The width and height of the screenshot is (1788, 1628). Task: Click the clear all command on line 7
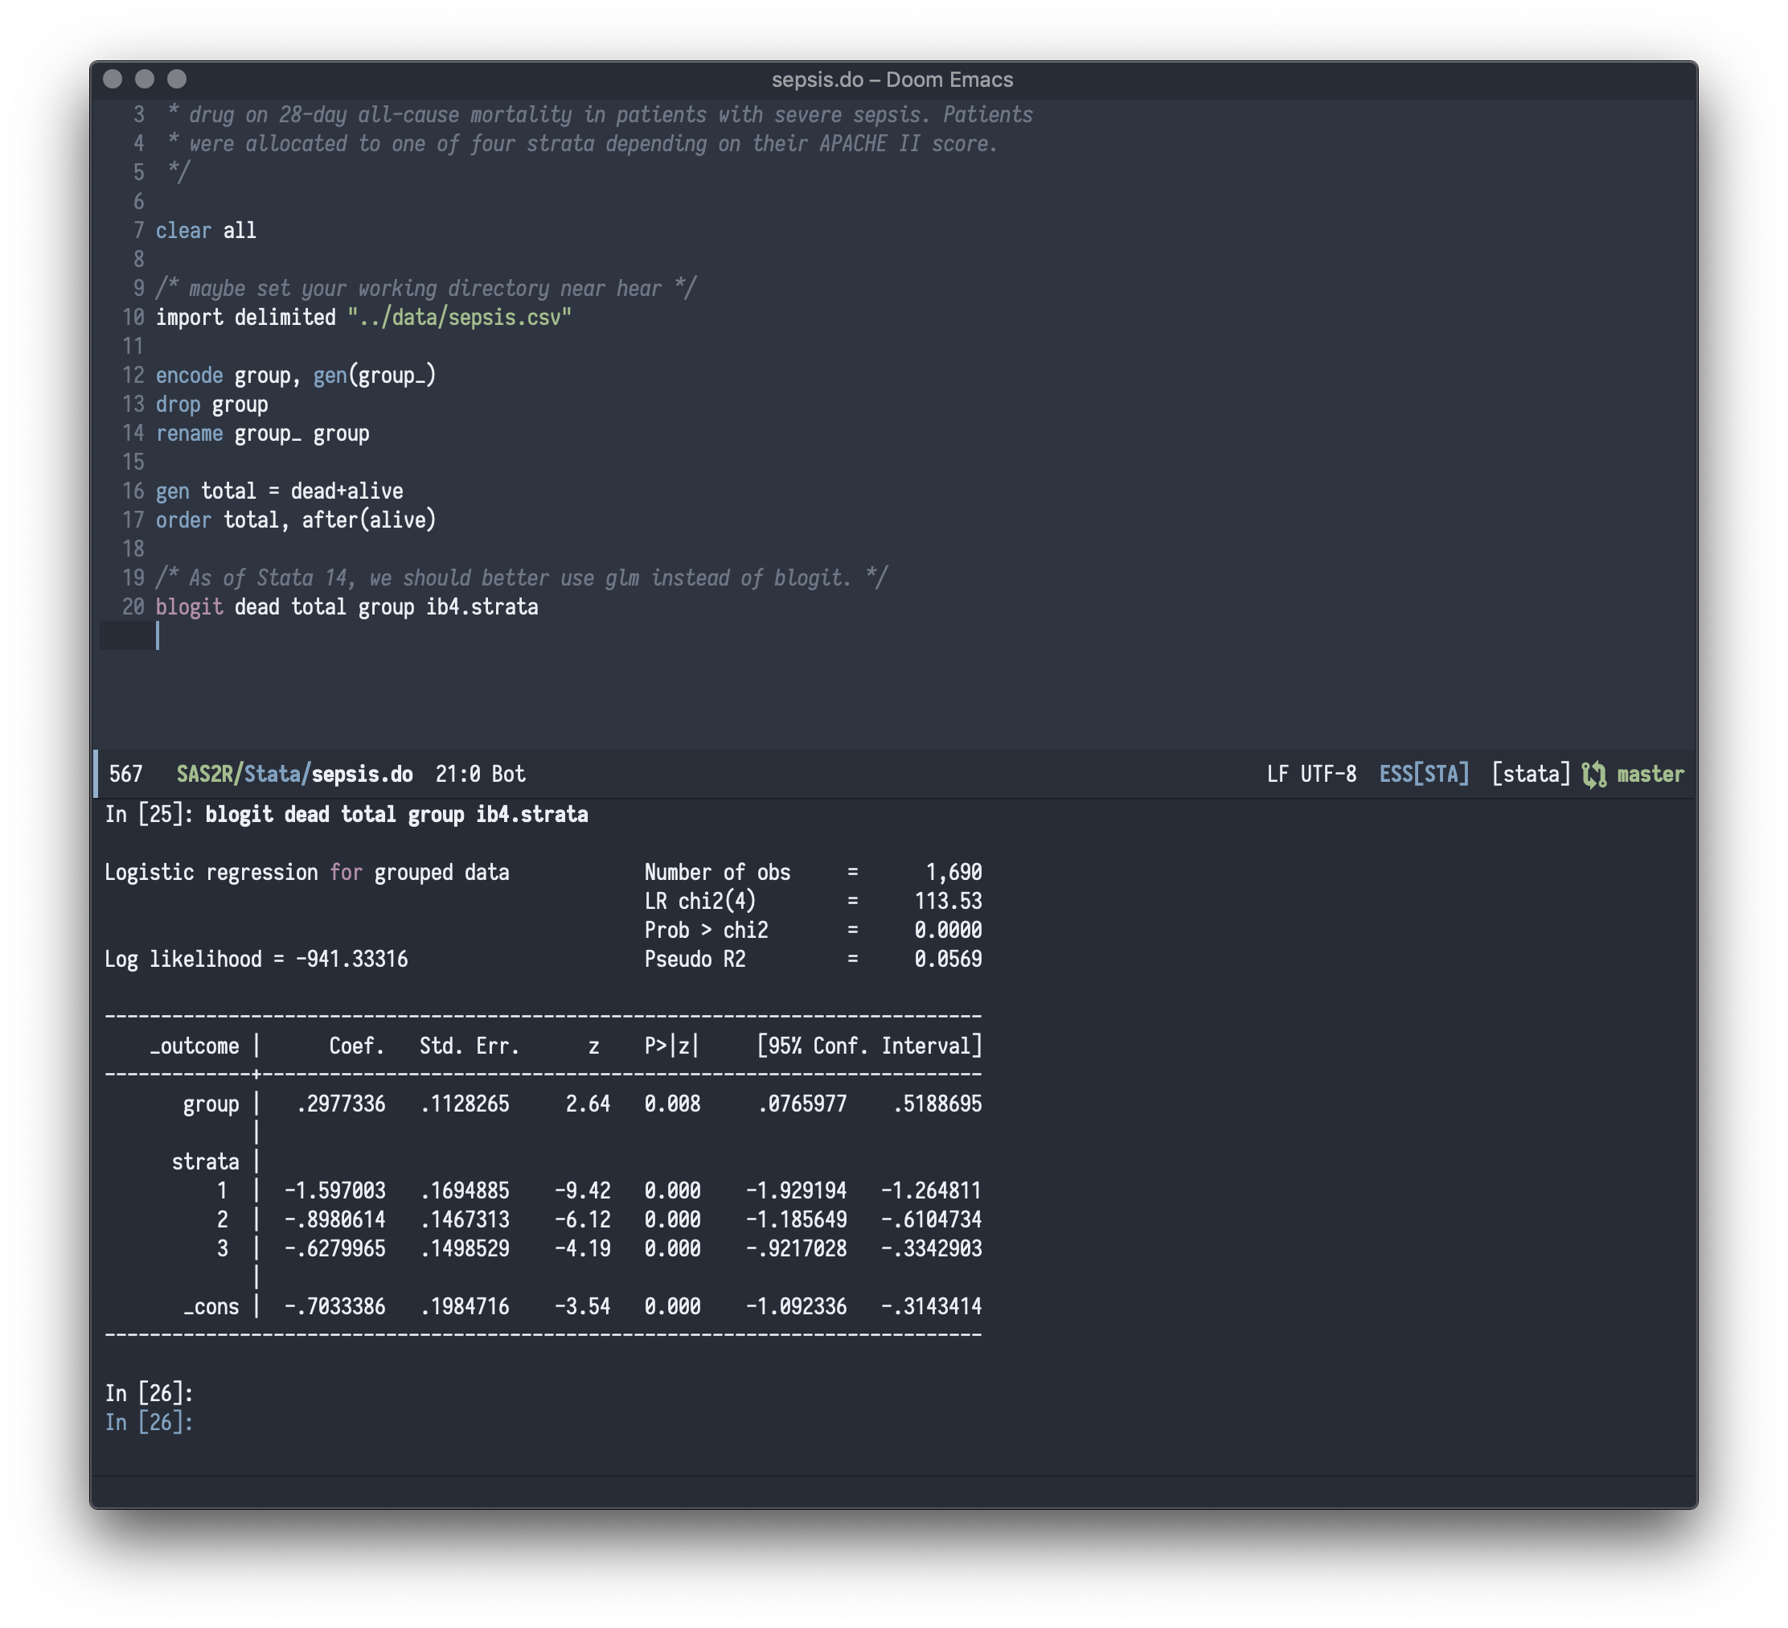pyautogui.click(x=206, y=231)
